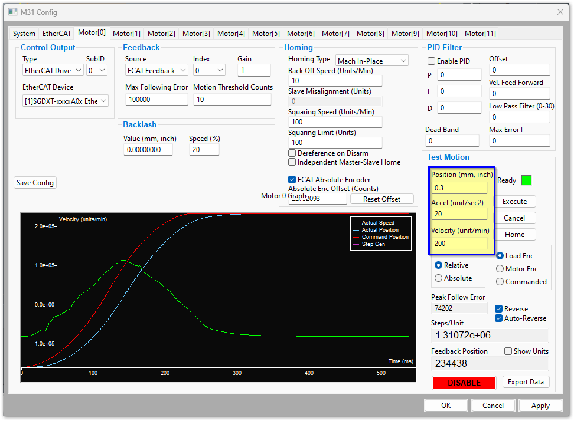Click the Execute test motion button
The image size is (574, 421).
[x=515, y=202]
